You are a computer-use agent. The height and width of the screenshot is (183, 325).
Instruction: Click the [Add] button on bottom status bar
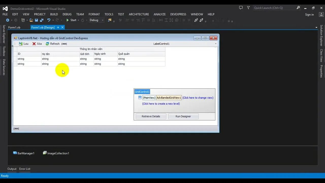[x=16, y=129]
